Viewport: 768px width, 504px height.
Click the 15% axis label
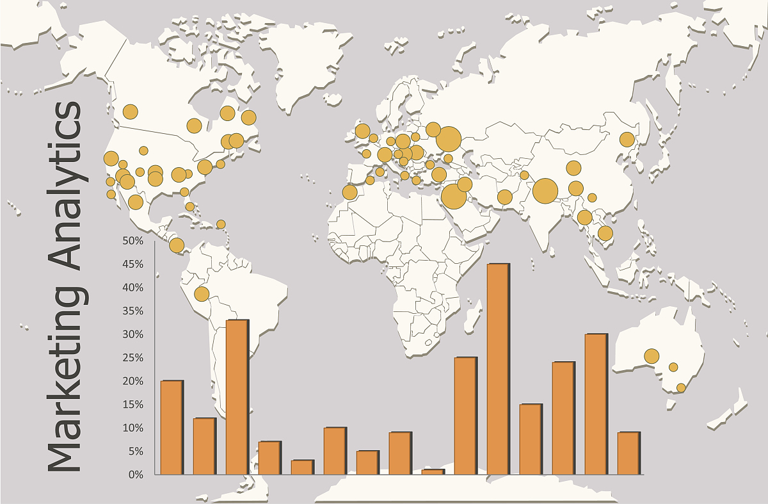point(132,405)
